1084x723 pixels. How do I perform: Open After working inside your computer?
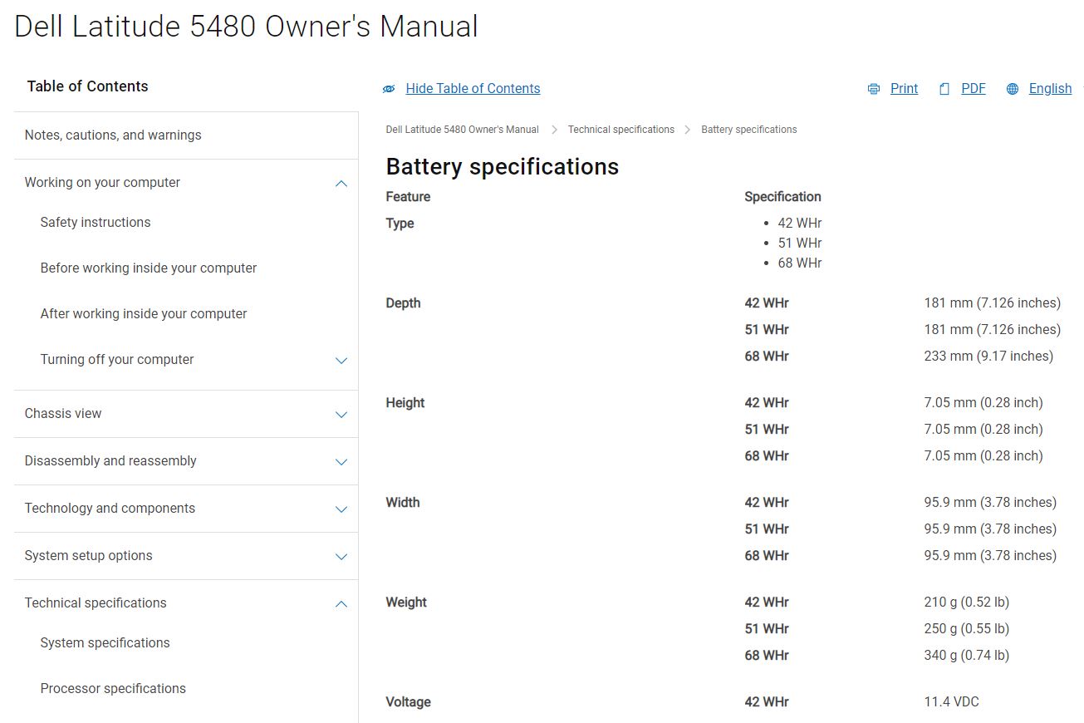[x=144, y=314]
